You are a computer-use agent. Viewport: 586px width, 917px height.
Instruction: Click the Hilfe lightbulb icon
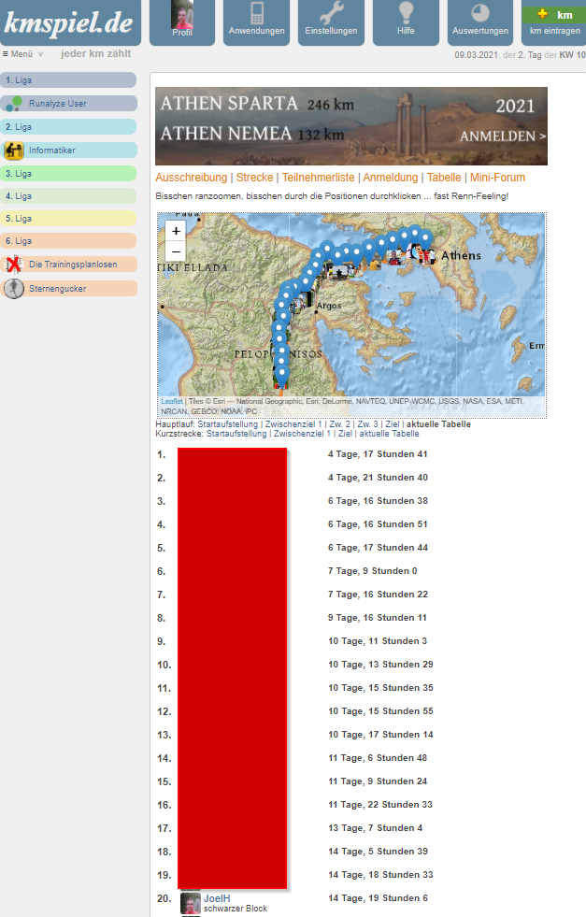405,21
